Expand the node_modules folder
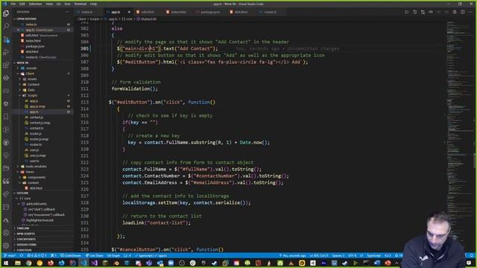 tap(36, 167)
